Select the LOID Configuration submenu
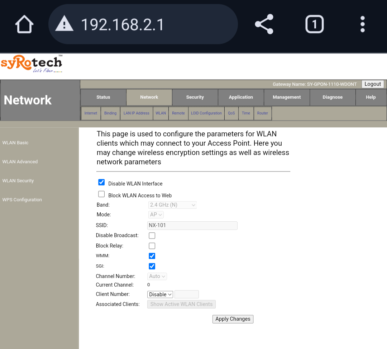Image resolution: width=387 pixels, height=349 pixels. pyautogui.click(x=206, y=113)
